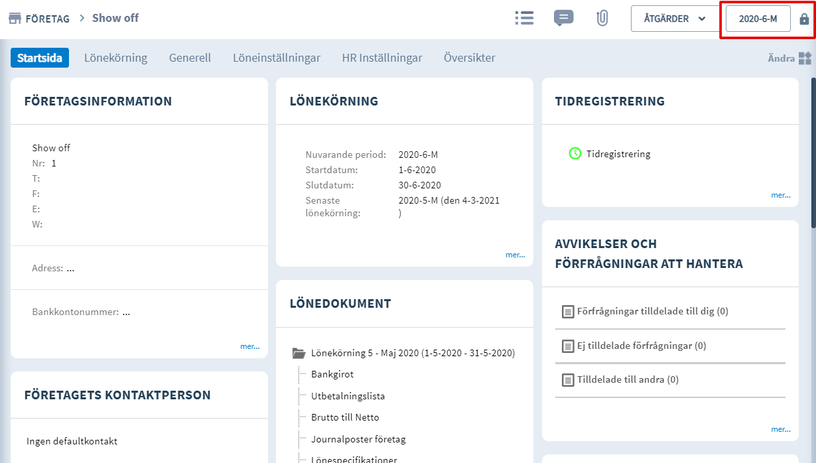Open the Bankgirot document
The image size is (816, 463).
click(x=332, y=375)
